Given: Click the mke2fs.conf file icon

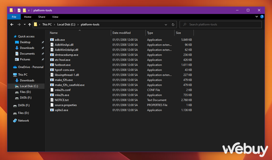Looking at the screenshot, I should pos(52,90).
